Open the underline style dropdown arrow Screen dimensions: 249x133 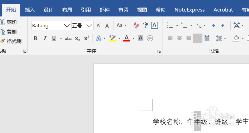pyautogui.click(x=61, y=39)
